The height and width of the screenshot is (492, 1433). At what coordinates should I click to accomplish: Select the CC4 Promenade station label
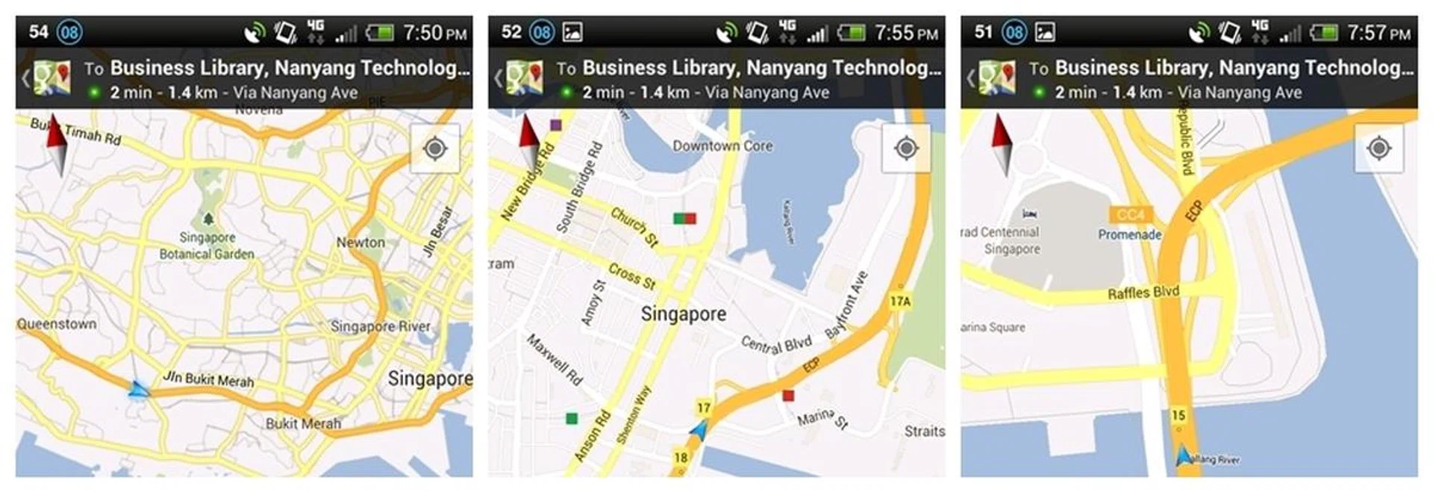[1130, 224]
